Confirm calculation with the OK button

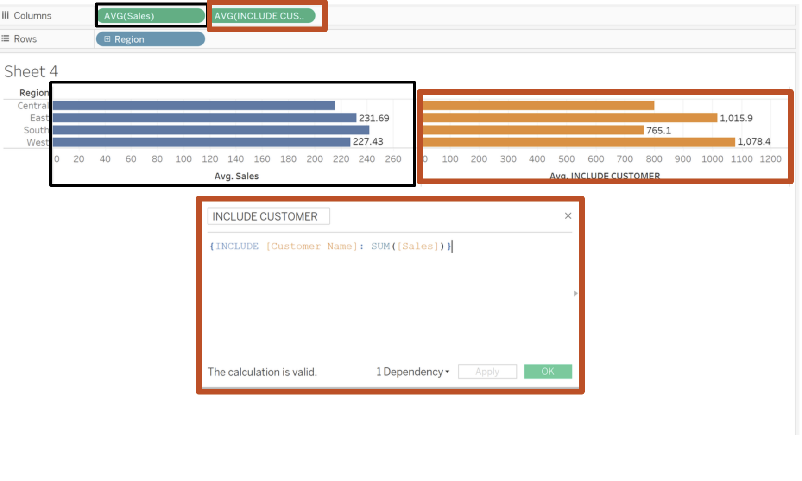coord(548,372)
